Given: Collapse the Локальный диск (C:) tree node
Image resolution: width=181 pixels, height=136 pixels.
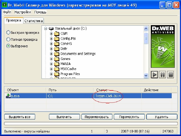Looking at the screenshot, I should 46,28.
